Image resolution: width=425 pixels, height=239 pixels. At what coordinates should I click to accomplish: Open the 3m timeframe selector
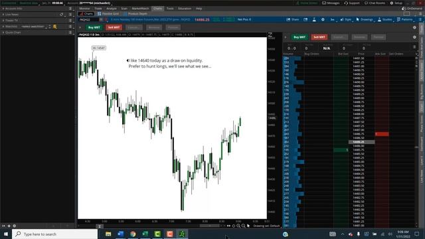333,19
